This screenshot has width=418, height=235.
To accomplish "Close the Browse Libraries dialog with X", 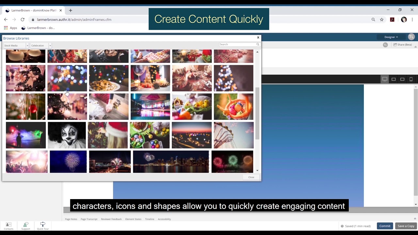I will coord(258,38).
